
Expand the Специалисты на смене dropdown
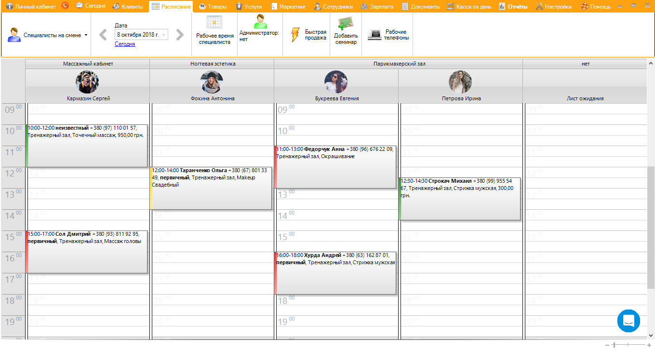point(86,35)
